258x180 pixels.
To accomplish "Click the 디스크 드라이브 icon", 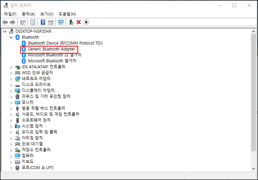I will click(x=18, y=85).
